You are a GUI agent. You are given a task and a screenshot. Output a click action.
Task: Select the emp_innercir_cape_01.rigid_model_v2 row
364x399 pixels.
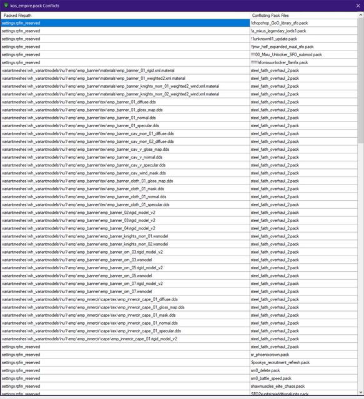[x=125, y=339]
